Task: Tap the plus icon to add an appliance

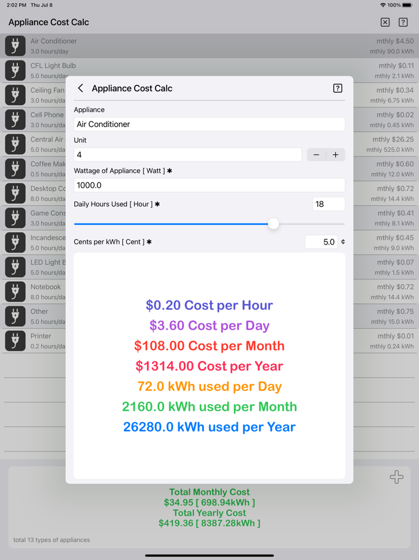Action: [x=397, y=477]
